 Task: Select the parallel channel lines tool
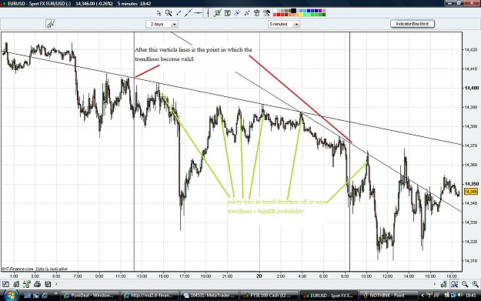tap(237, 13)
